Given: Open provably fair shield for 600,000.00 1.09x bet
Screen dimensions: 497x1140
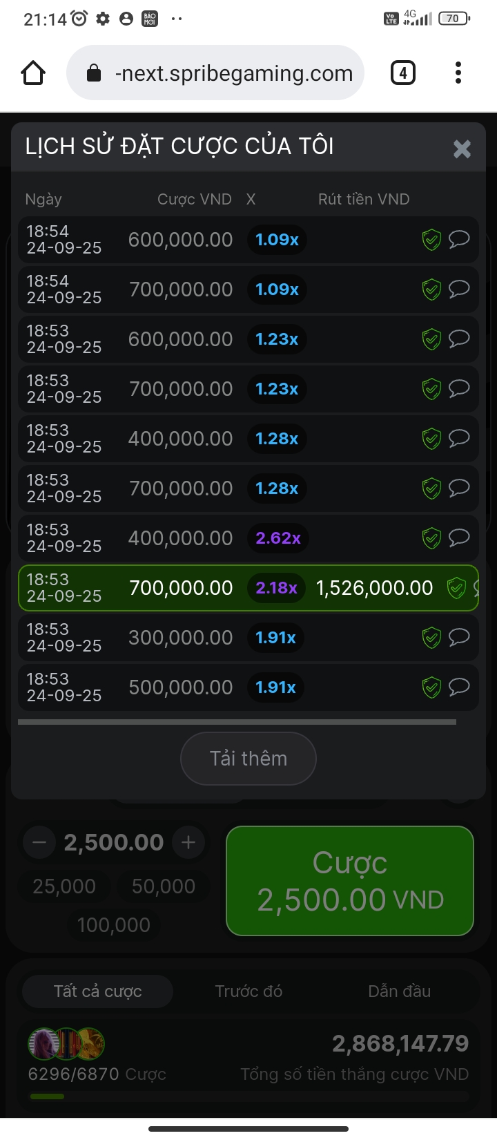Looking at the screenshot, I should [x=431, y=240].
